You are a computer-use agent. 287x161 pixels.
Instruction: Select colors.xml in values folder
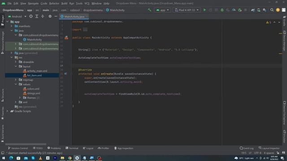33,89
